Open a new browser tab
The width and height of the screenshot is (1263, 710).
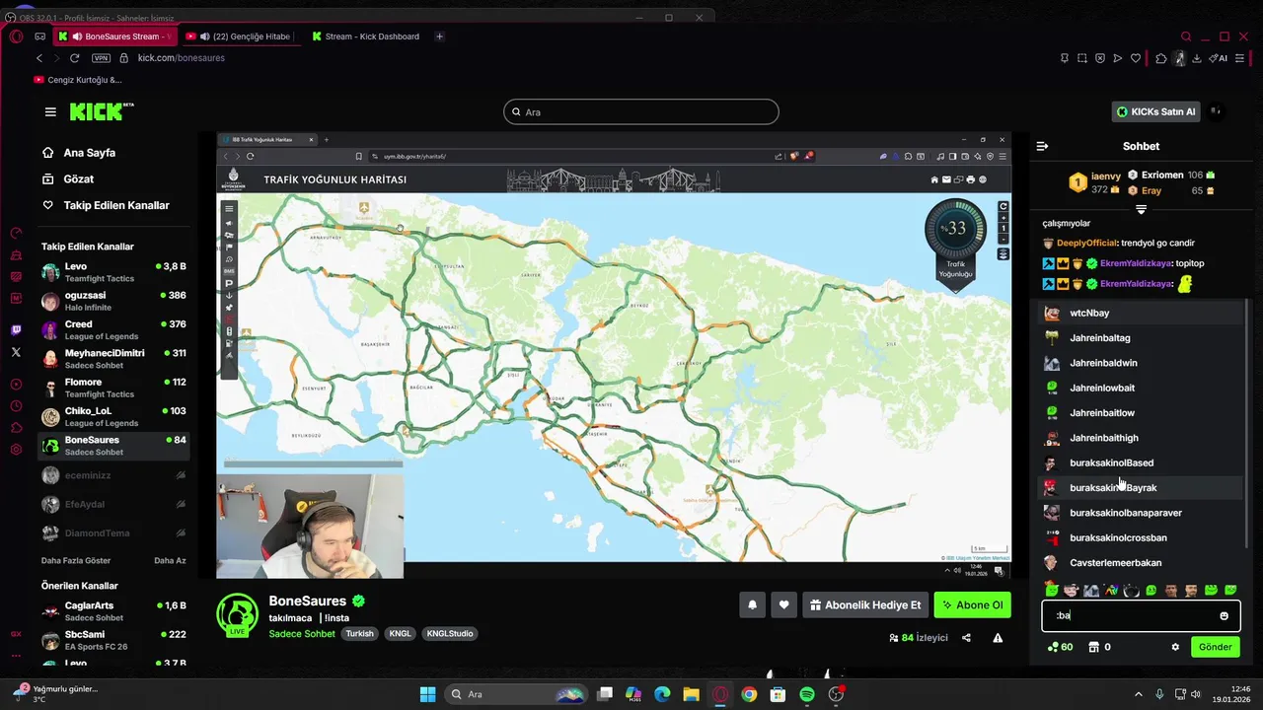coord(439,36)
